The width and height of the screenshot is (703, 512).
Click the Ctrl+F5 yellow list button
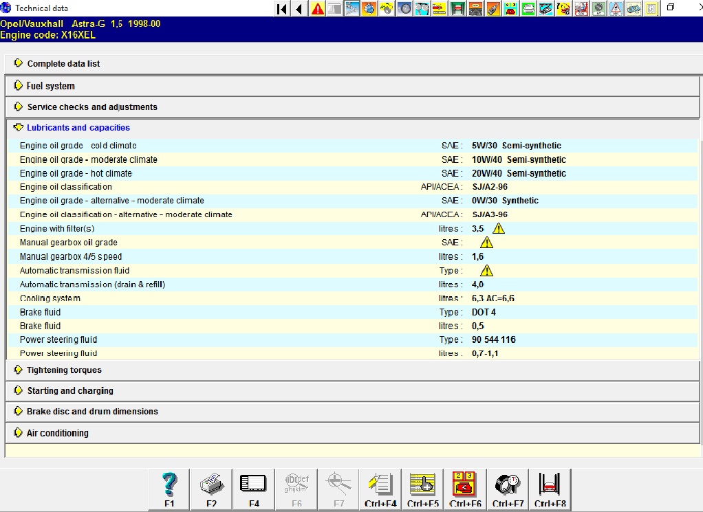[x=423, y=489]
